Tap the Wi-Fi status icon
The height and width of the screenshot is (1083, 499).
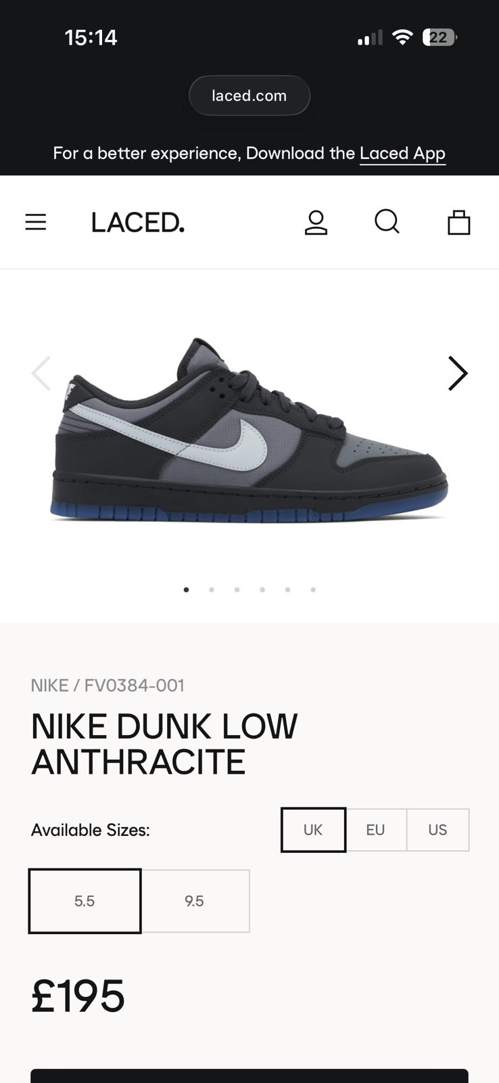coord(402,37)
